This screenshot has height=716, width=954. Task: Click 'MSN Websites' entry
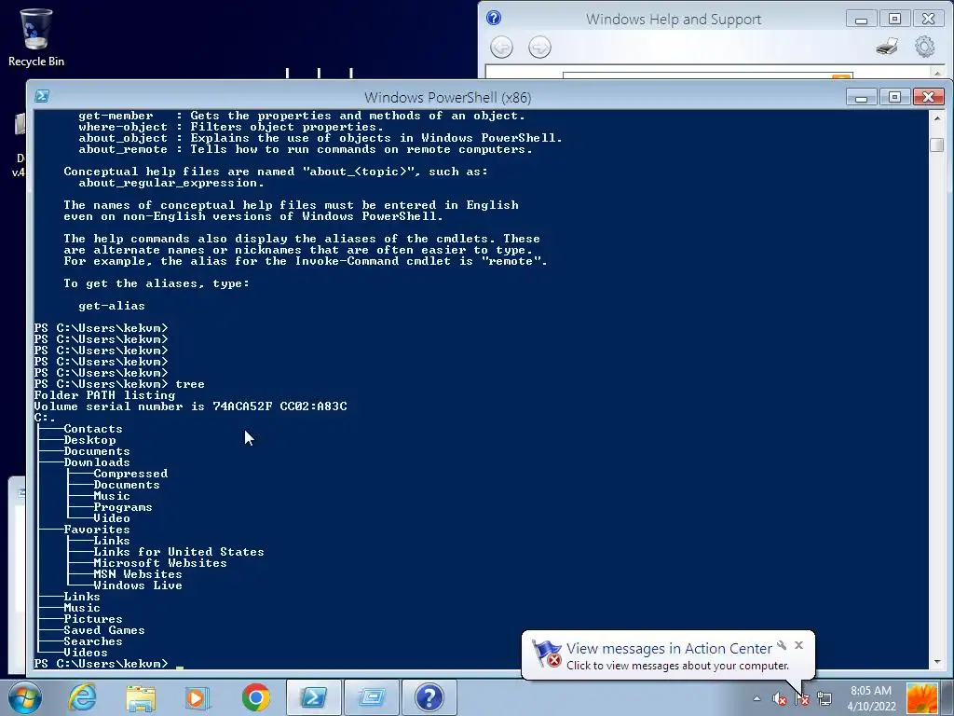click(138, 574)
